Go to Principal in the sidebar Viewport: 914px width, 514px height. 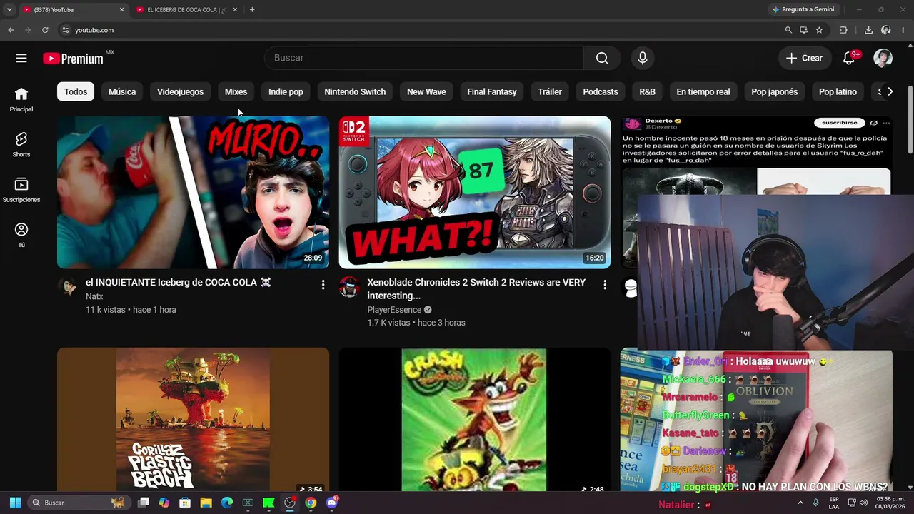pyautogui.click(x=21, y=100)
